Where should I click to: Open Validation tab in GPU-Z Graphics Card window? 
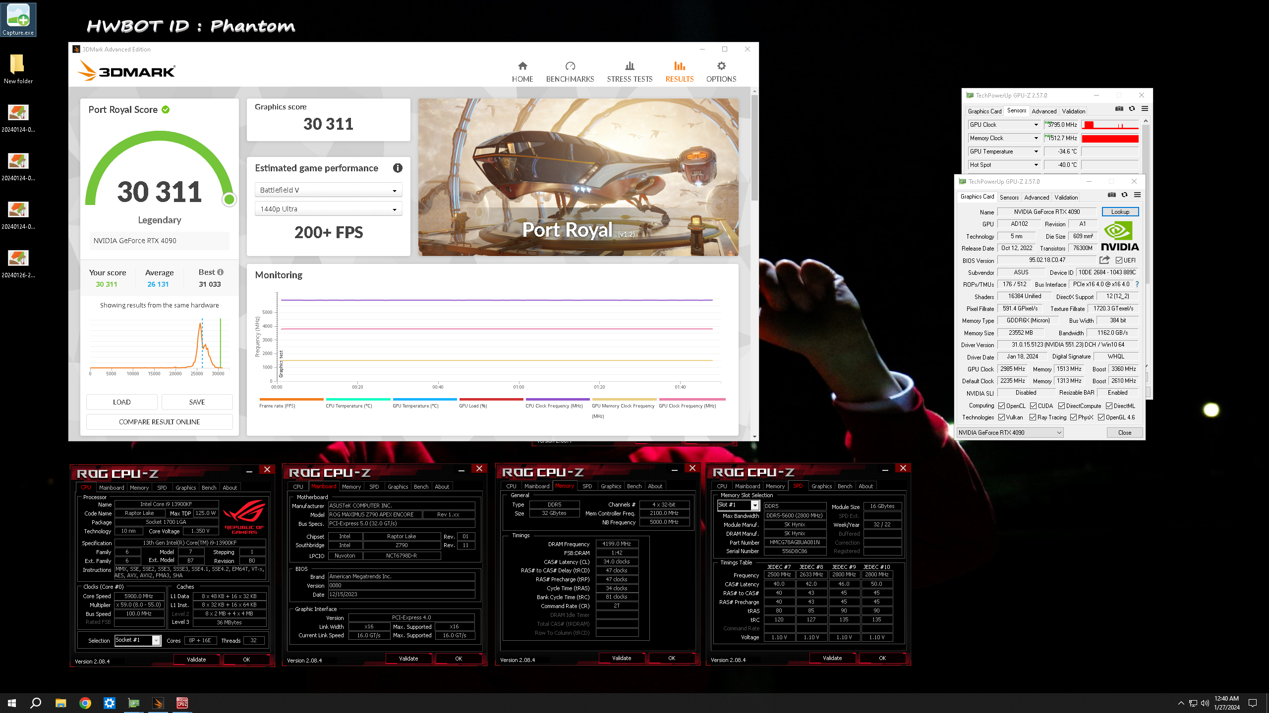[x=1066, y=197]
